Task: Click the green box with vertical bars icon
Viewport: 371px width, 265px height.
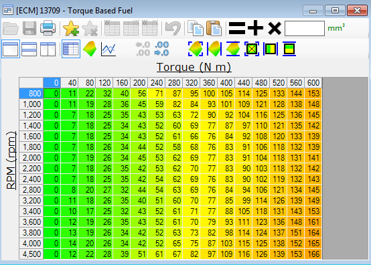Action: click(270, 49)
